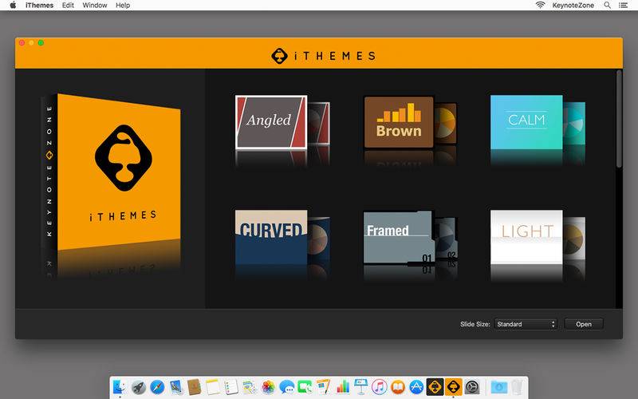Open the Slide Size dropdown
The width and height of the screenshot is (638, 399).
coord(526,324)
